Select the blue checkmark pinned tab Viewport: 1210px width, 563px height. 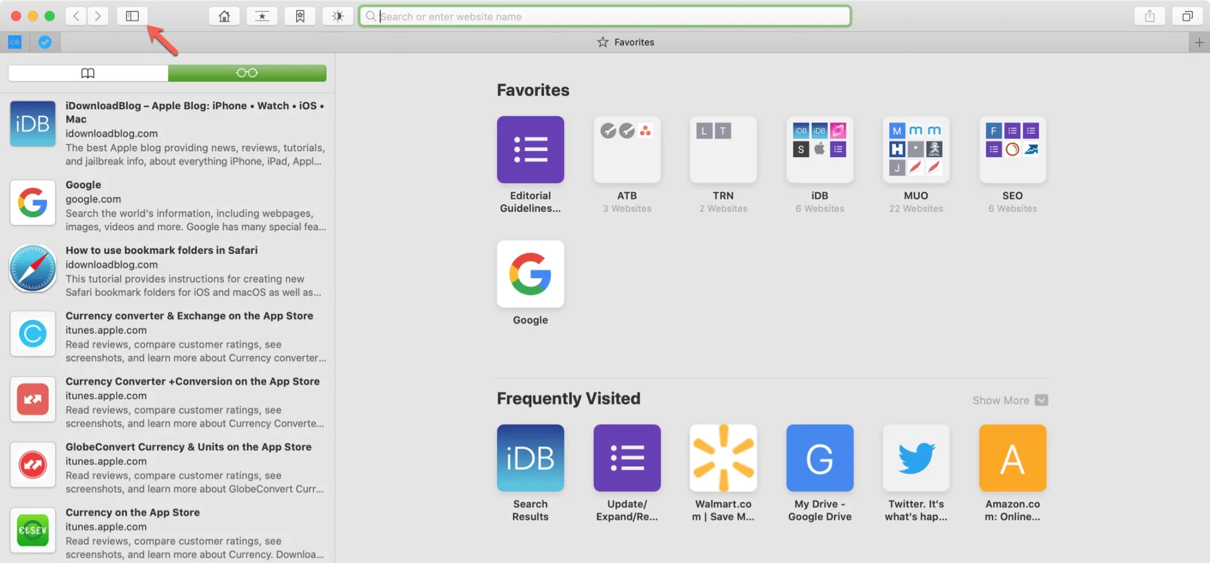45,42
